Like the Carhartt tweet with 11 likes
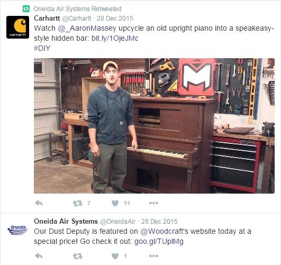The width and height of the screenshot is (281, 265). pos(115,203)
